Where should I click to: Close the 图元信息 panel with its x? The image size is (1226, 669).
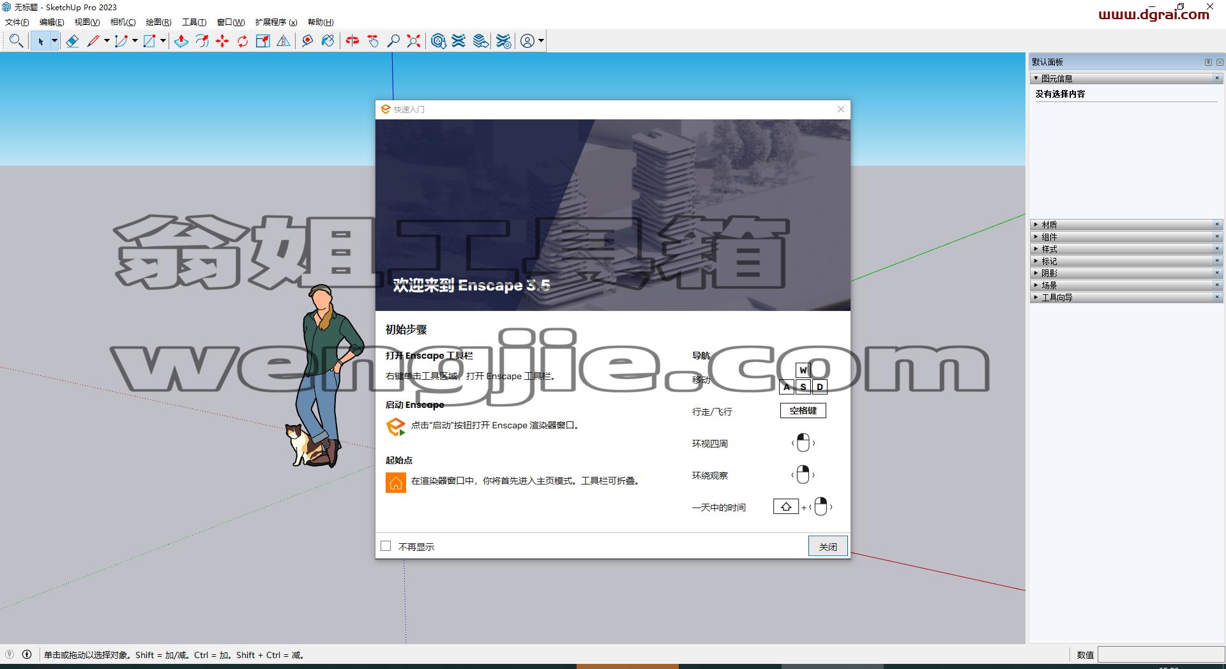[1217, 78]
